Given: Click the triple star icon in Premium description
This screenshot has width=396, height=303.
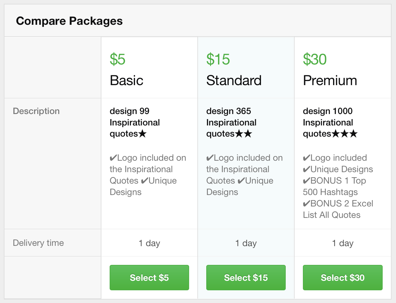Looking at the screenshot, I should 345,134.
